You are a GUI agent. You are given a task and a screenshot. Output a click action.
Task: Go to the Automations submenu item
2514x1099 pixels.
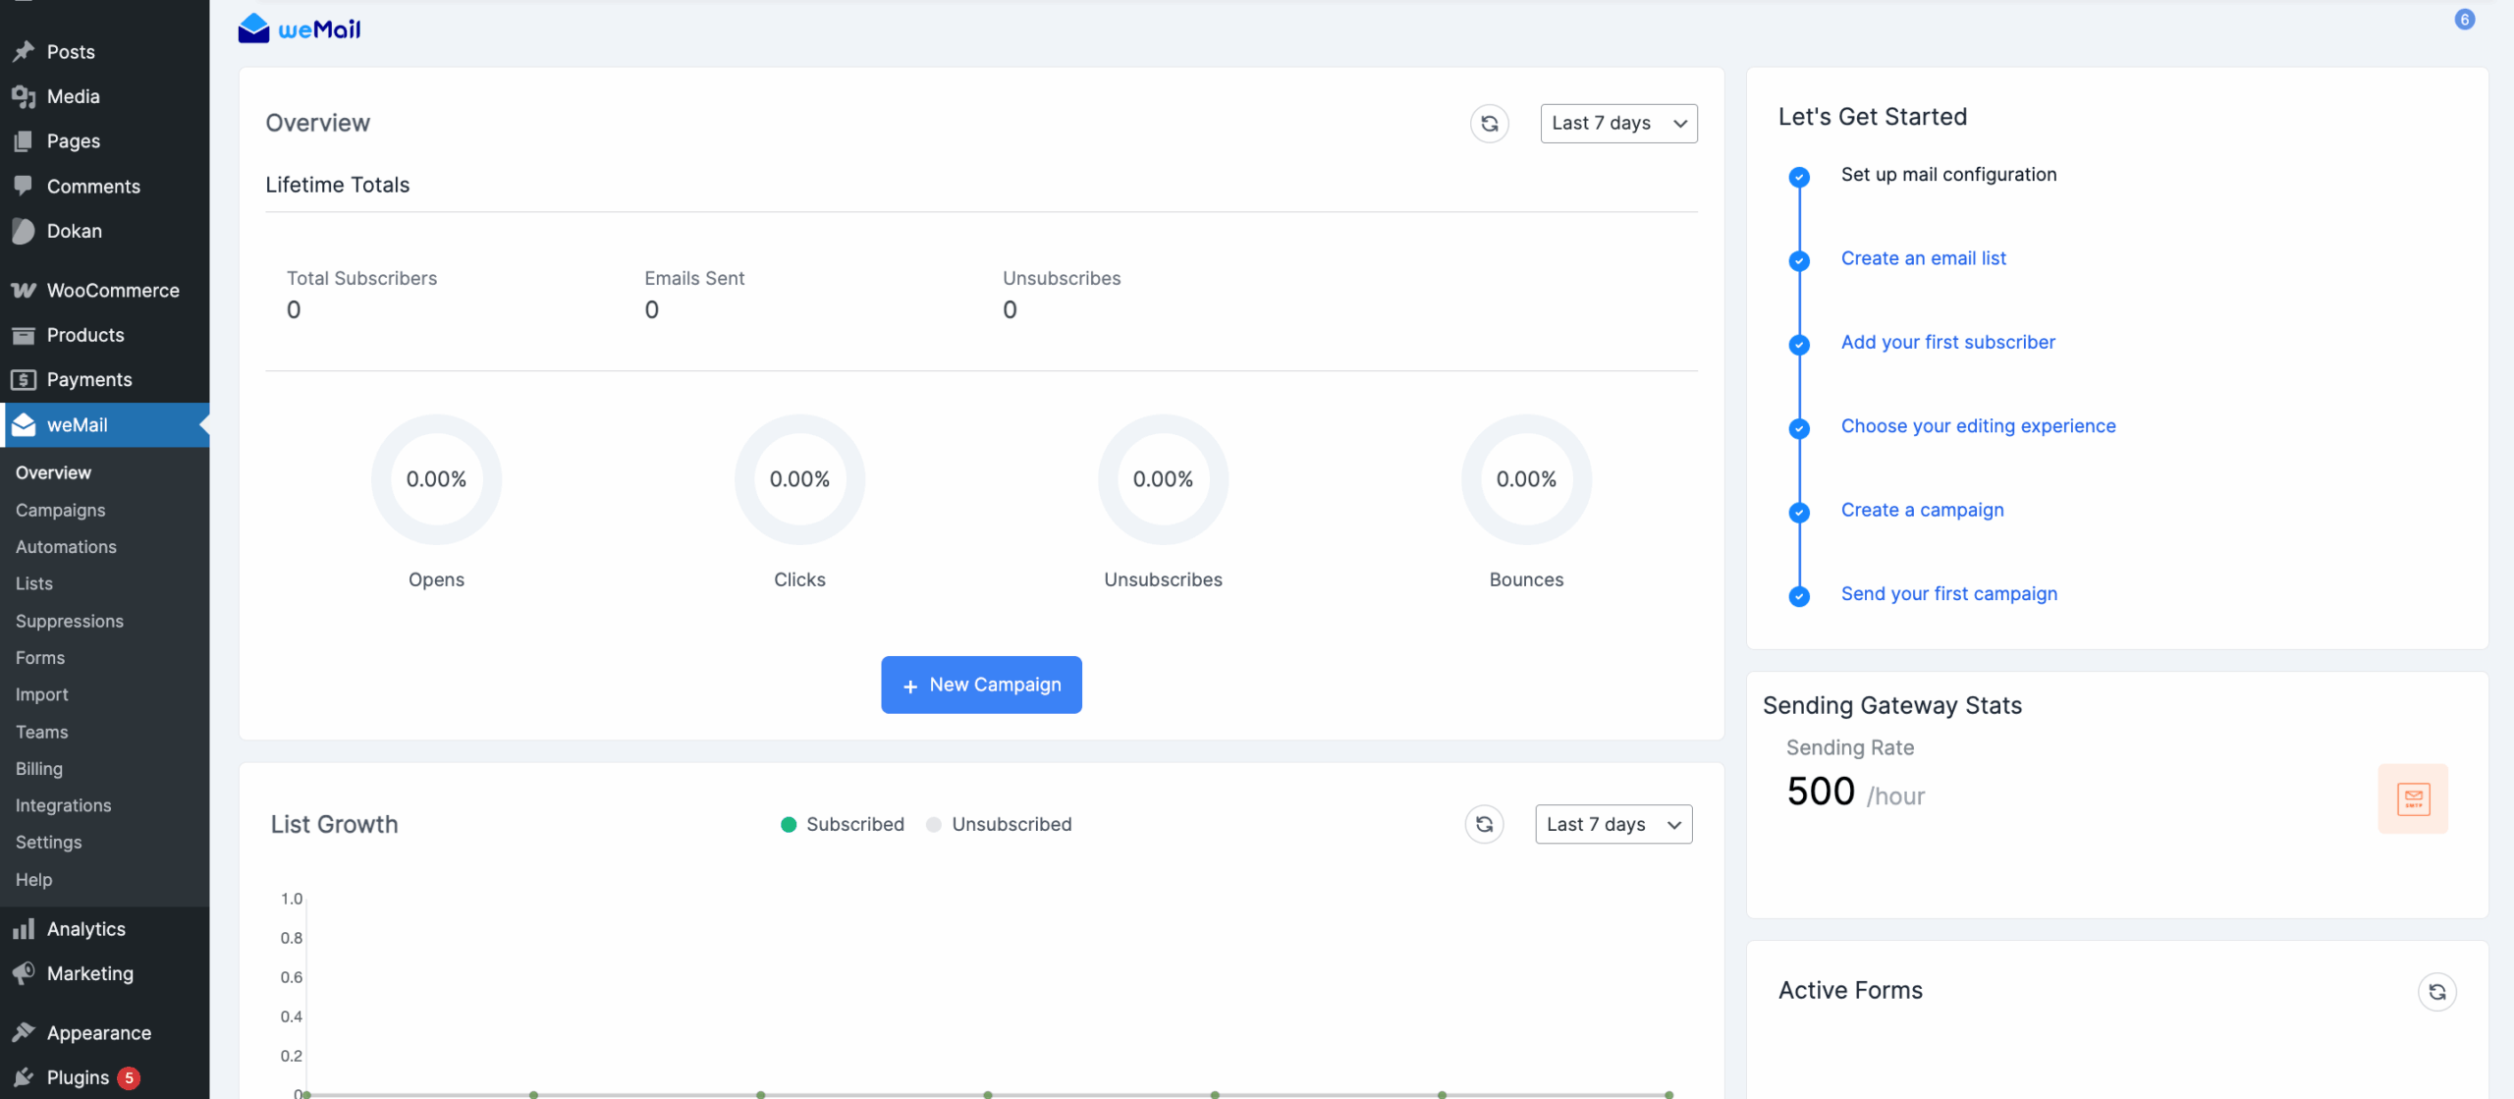click(66, 547)
